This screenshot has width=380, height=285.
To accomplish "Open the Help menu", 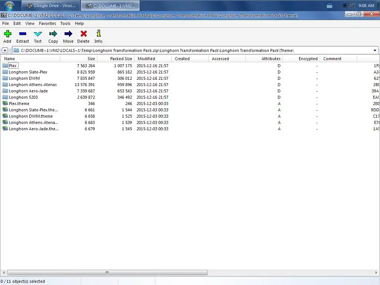I will 79,23.
